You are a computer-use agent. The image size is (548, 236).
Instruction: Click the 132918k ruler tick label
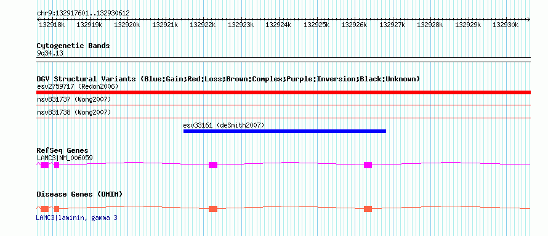[x=52, y=25]
